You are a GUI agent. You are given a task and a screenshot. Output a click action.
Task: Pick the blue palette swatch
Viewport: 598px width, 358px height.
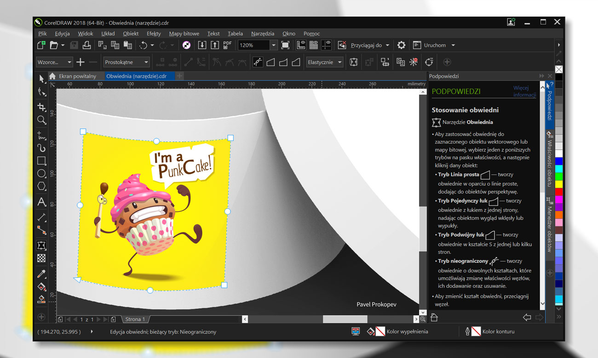[x=559, y=161]
